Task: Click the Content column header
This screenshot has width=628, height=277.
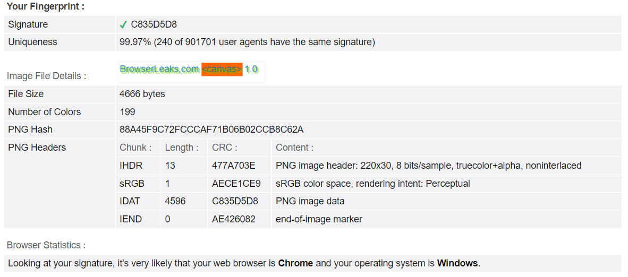Action: click(294, 148)
